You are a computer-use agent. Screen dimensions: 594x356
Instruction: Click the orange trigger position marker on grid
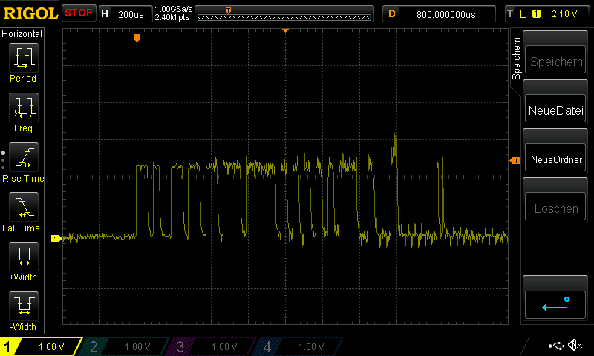pyautogui.click(x=137, y=36)
